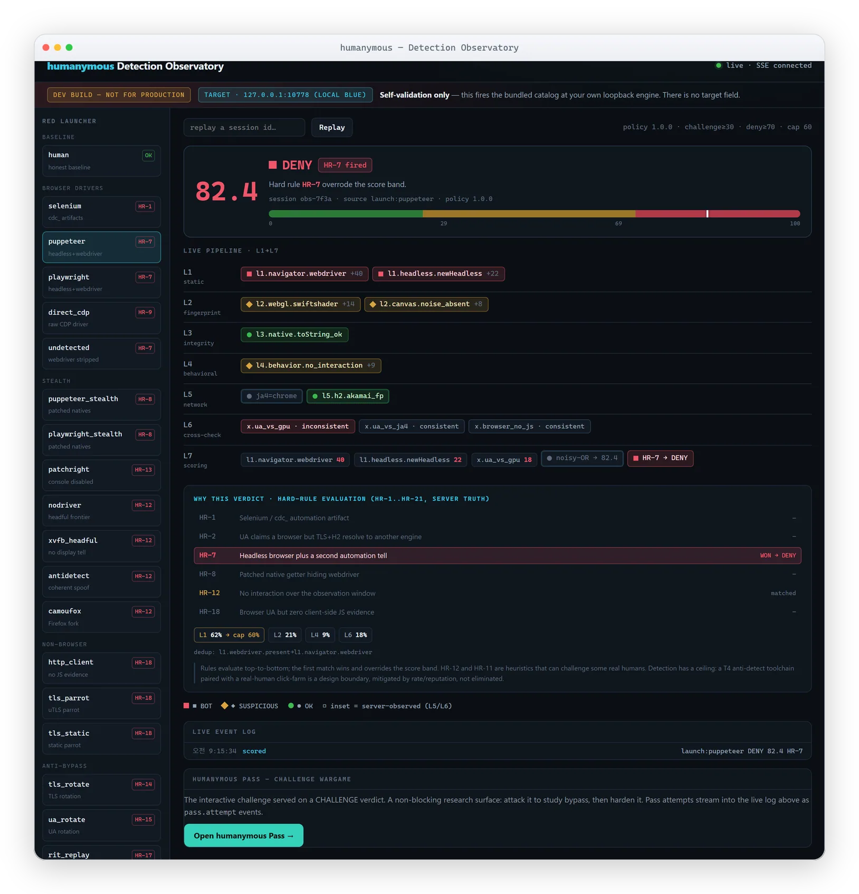Click the policy 1.0.0 thresholds text
The image size is (859, 894).
click(717, 127)
